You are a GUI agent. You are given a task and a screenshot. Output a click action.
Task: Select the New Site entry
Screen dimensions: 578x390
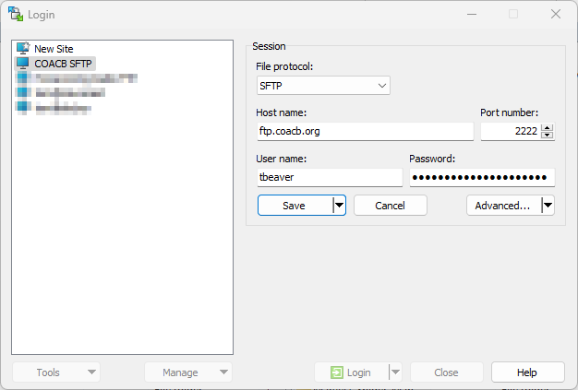coord(54,48)
